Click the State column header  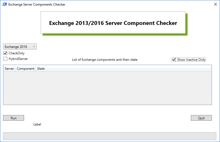pyautogui.click(x=41, y=69)
